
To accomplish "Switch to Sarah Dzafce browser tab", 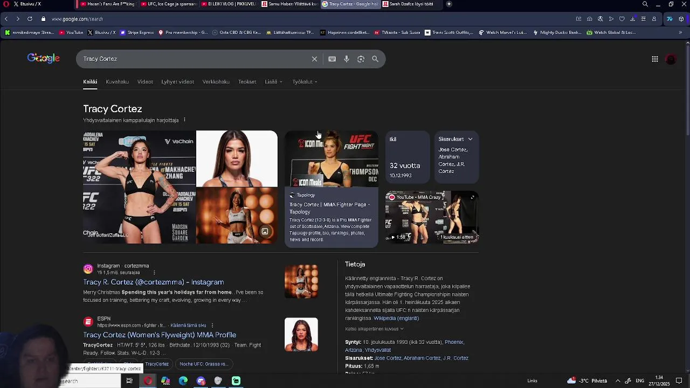I will point(411,4).
